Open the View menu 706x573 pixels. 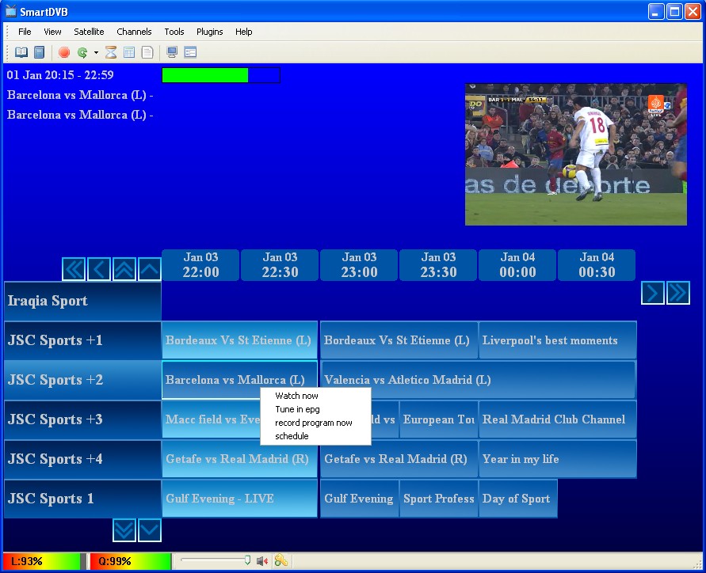tap(52, 32)
